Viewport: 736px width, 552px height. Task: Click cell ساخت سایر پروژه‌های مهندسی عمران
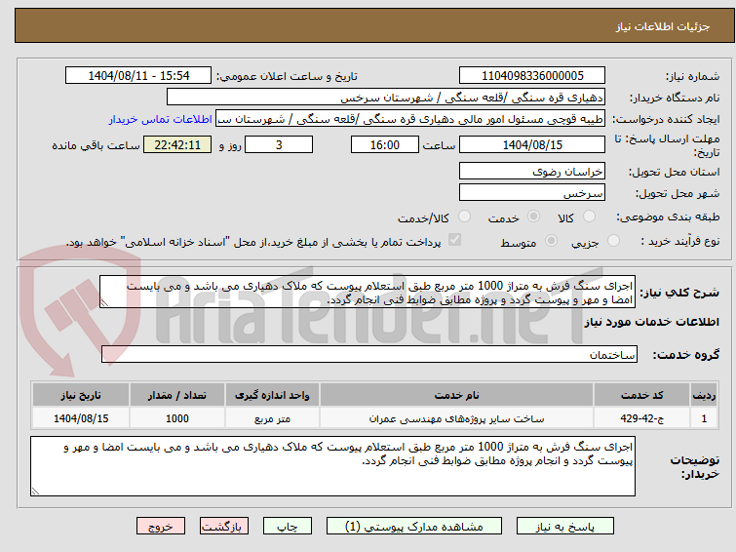456,418
